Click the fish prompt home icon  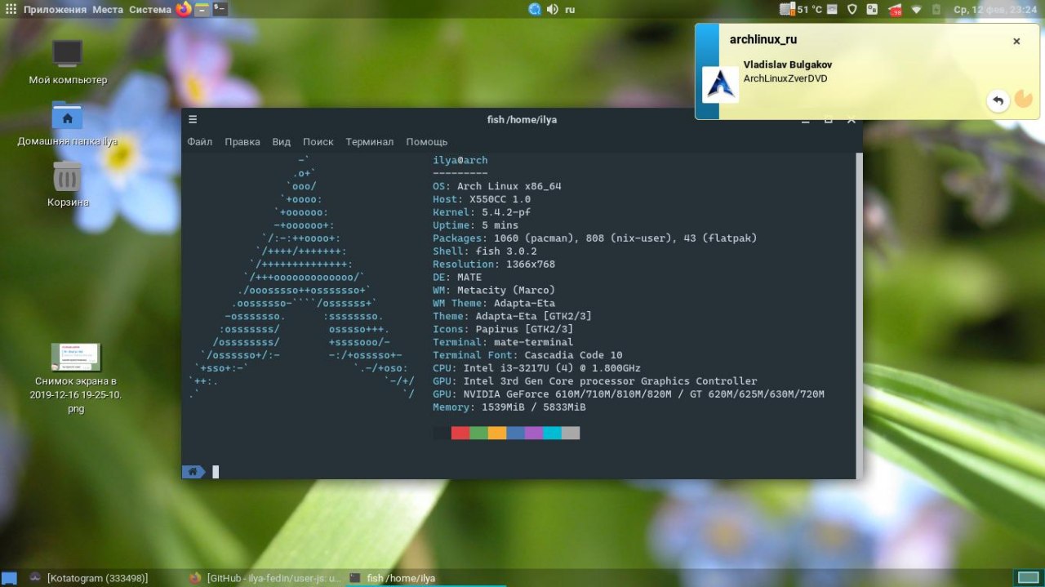tap(193, 471)
